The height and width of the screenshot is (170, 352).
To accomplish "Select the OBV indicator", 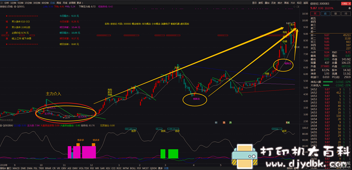I will 64,168.
